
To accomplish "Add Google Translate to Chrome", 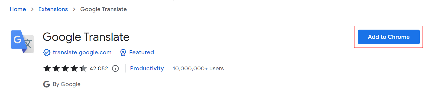I will click(389, 37).
